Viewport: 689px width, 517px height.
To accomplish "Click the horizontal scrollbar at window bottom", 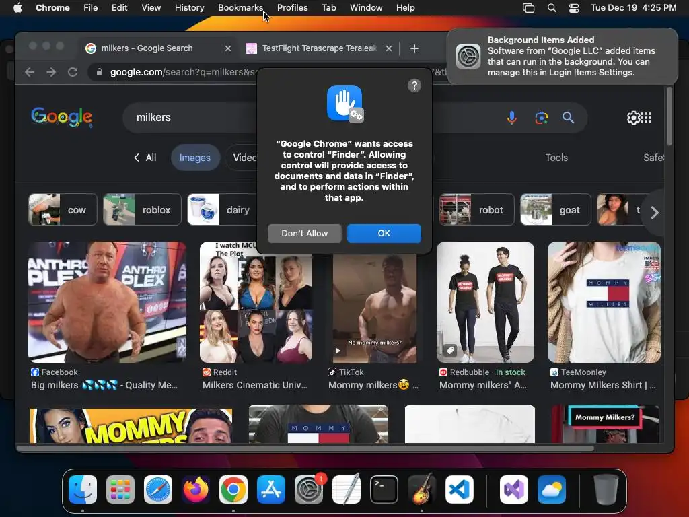I will (305, 448).
